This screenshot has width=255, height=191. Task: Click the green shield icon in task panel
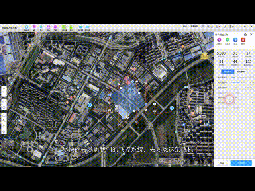(227, 40)
